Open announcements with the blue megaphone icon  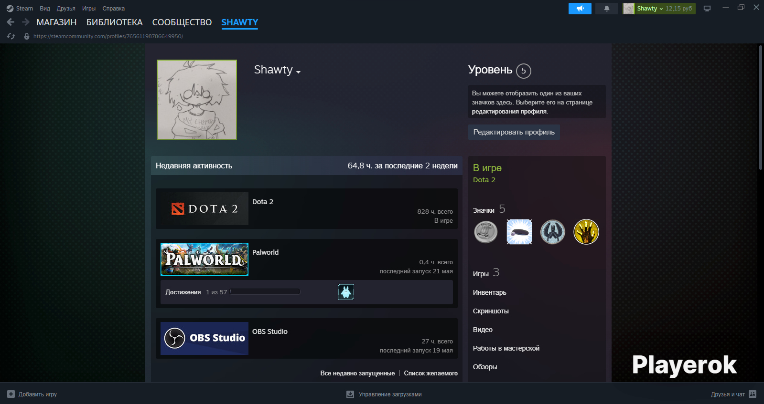[580, 9]
